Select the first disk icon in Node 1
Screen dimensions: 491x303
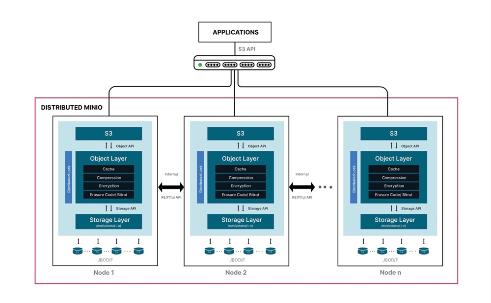(x=78, y=251)
